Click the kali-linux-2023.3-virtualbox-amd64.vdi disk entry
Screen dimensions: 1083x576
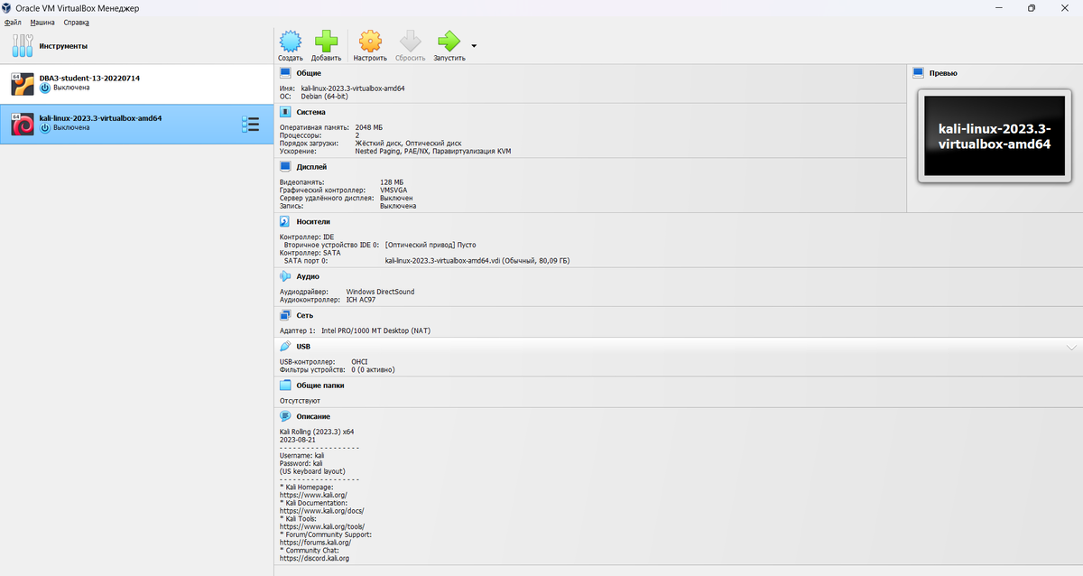tap(477, 261)
